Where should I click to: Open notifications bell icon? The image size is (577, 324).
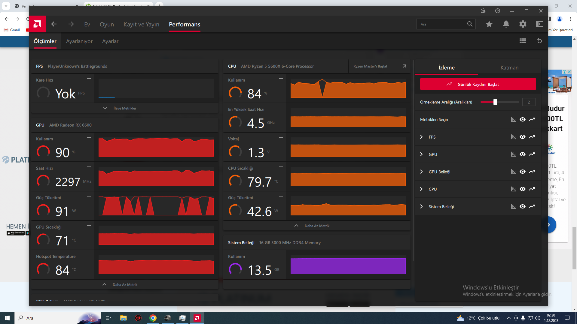pos(506,24)
